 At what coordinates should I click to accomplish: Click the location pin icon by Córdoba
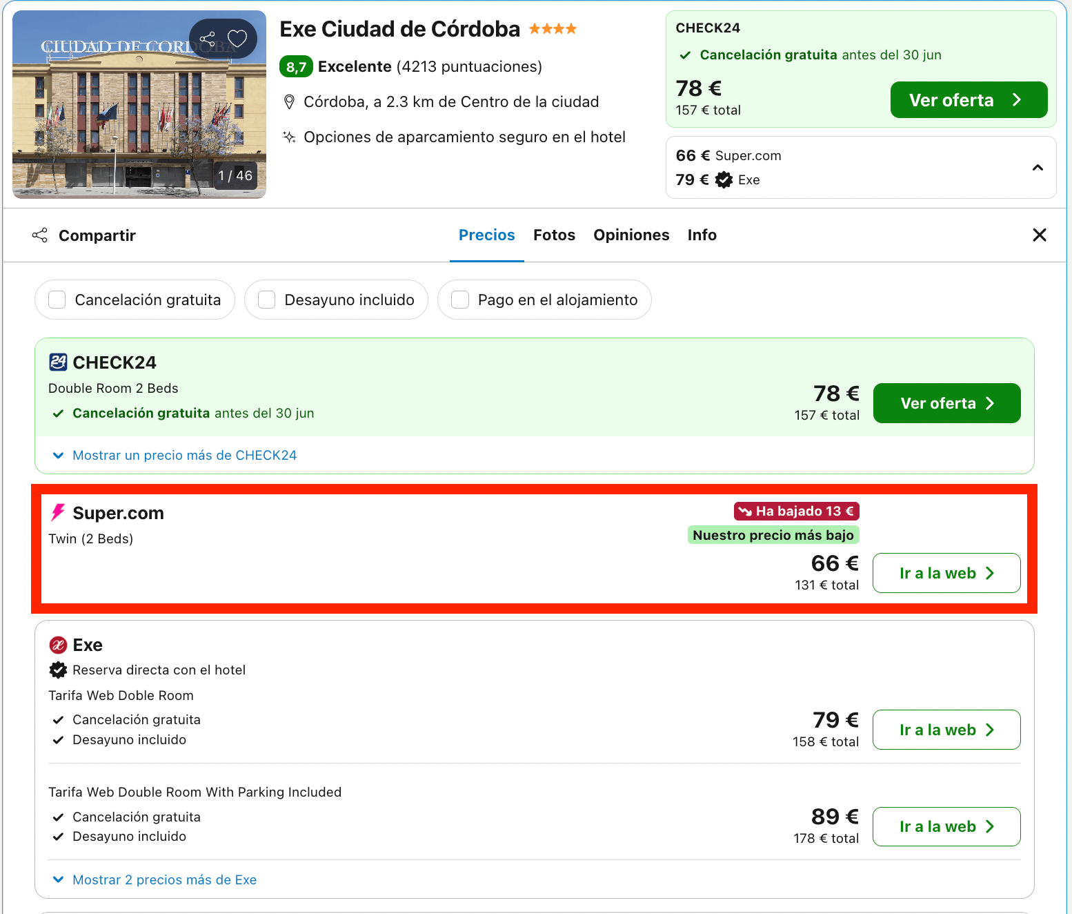(x=290, y=102)
